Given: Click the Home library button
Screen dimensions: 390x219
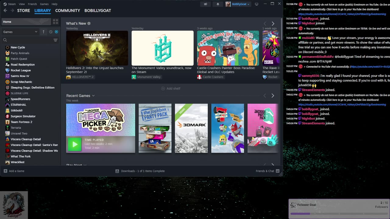Looking at the screenshot, I should pyautogui.click(x=26, y=22).
